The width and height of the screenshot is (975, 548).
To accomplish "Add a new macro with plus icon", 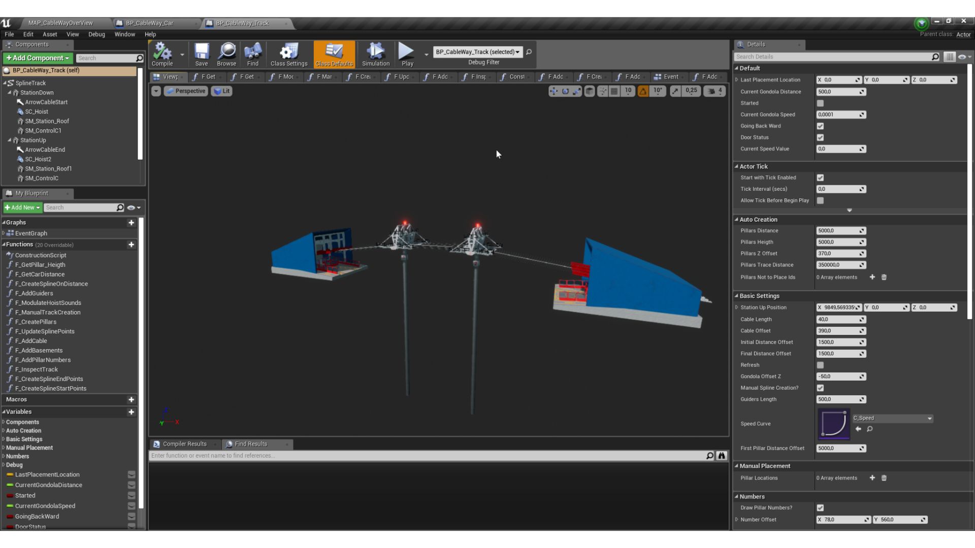I will point(131,400).
